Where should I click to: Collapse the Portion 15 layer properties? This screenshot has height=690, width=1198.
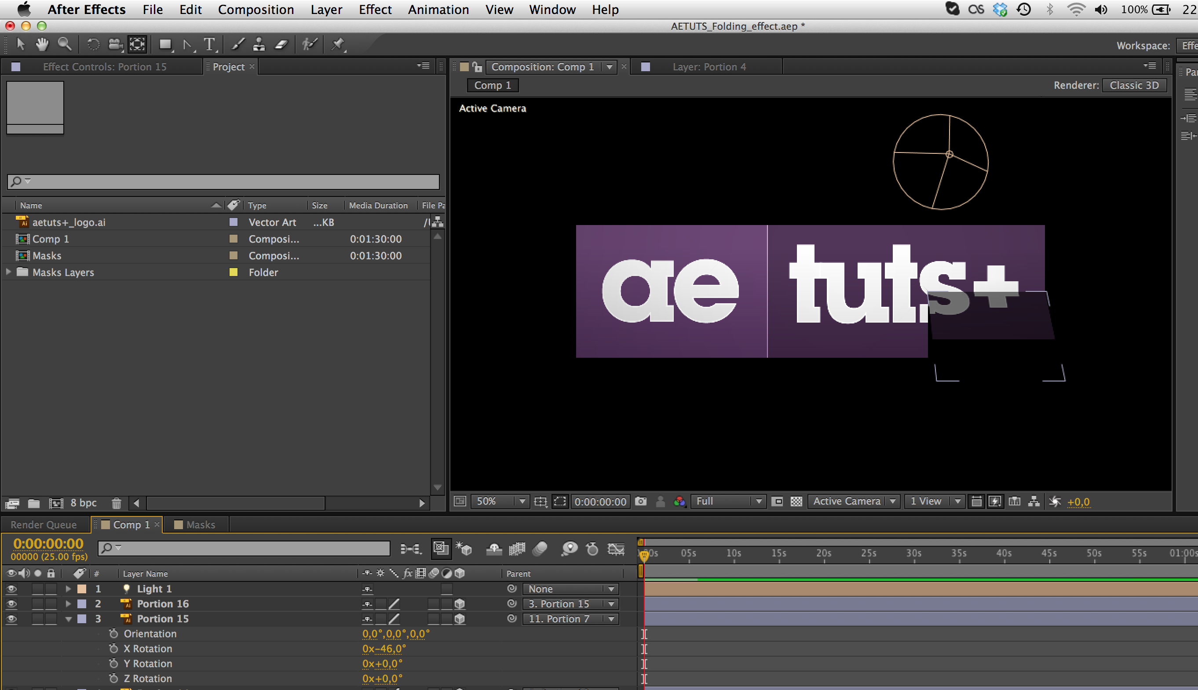tap(68, 619)
